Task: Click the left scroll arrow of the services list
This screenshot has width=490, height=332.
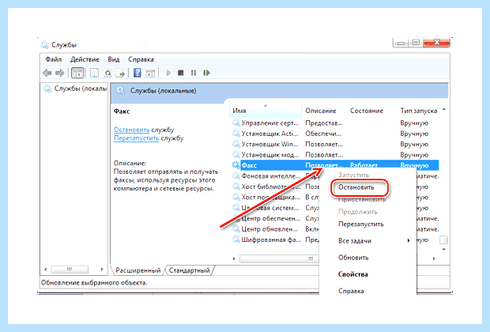Action: [234, 258]
